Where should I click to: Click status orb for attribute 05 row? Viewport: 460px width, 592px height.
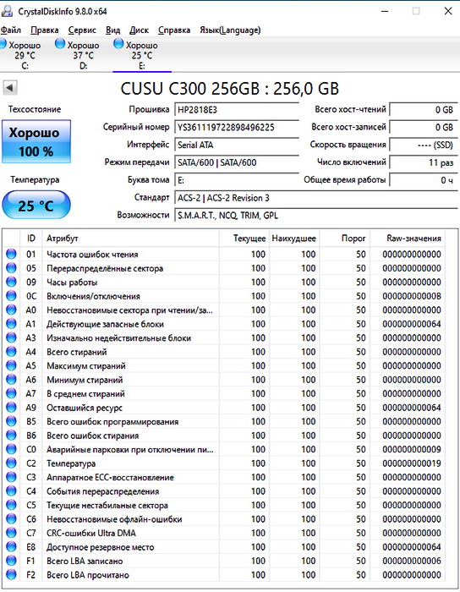(x=11, y=268)
